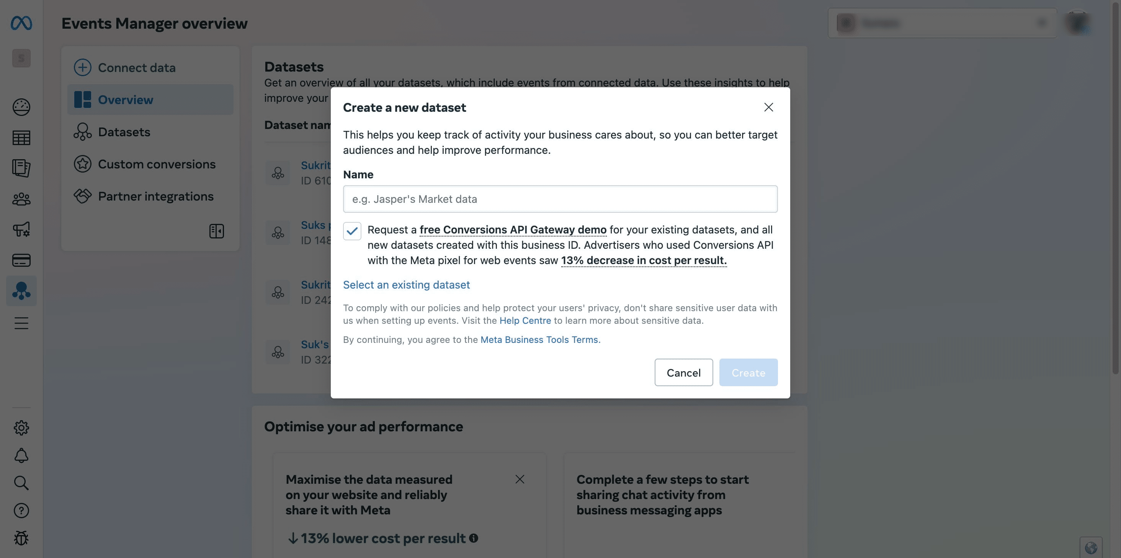Switch to the Datasets section
Image resolution: width=1121 pixels, height=558 pixels.
tap(124, 132)
